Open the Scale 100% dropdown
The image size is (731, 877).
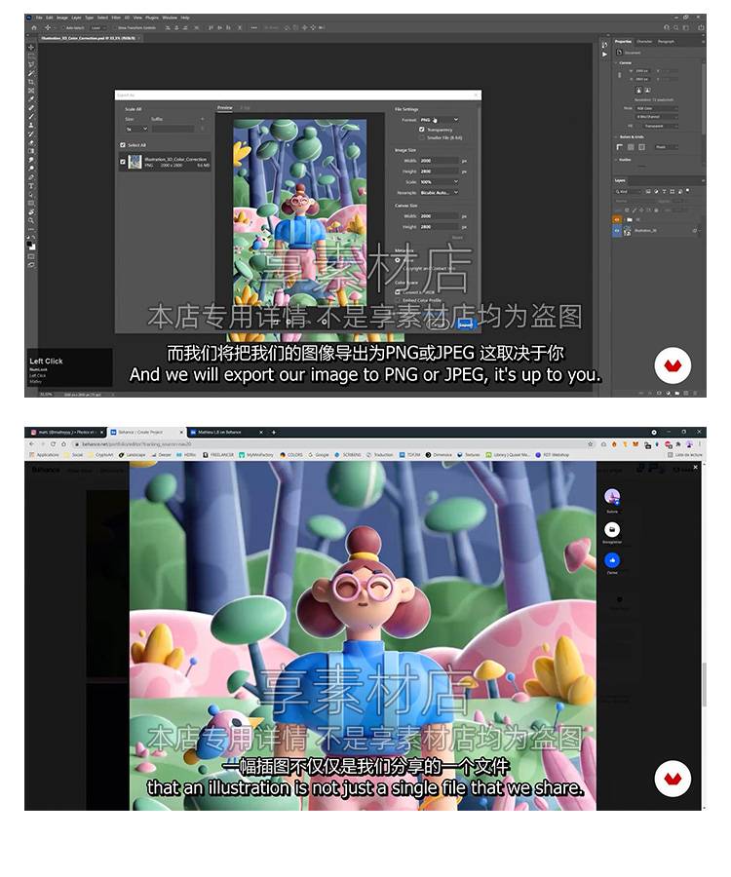439,182
